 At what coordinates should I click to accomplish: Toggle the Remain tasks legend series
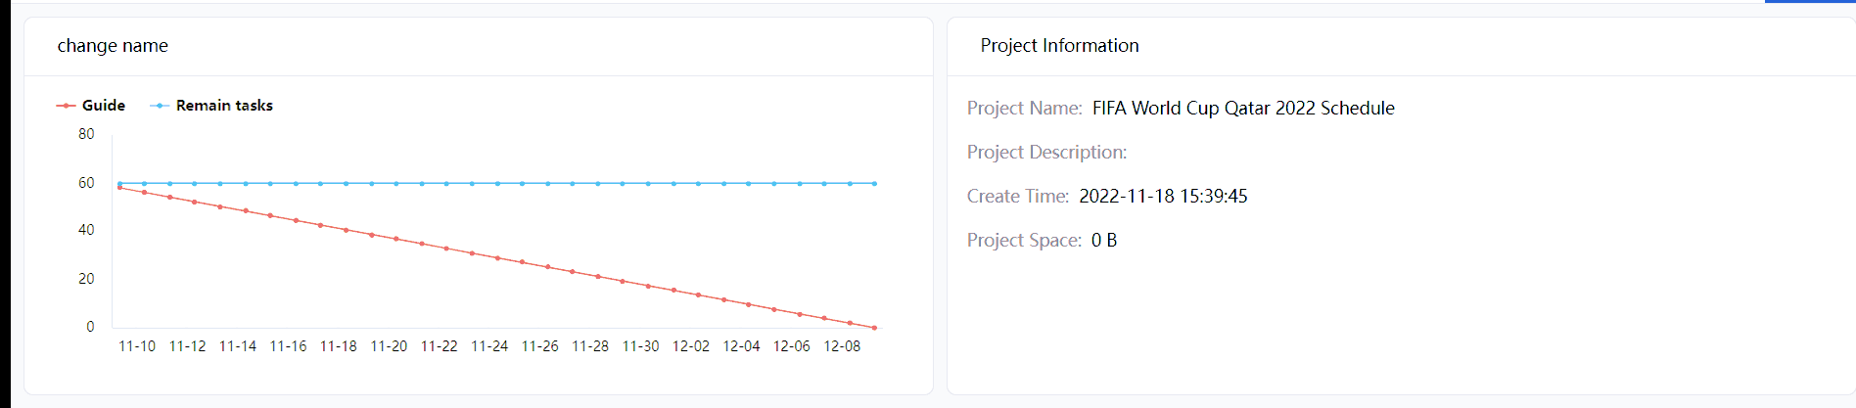224,106
